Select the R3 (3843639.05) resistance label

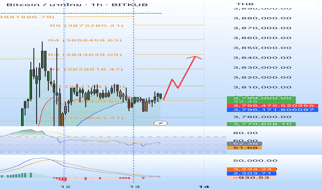(x=85, y=55)
